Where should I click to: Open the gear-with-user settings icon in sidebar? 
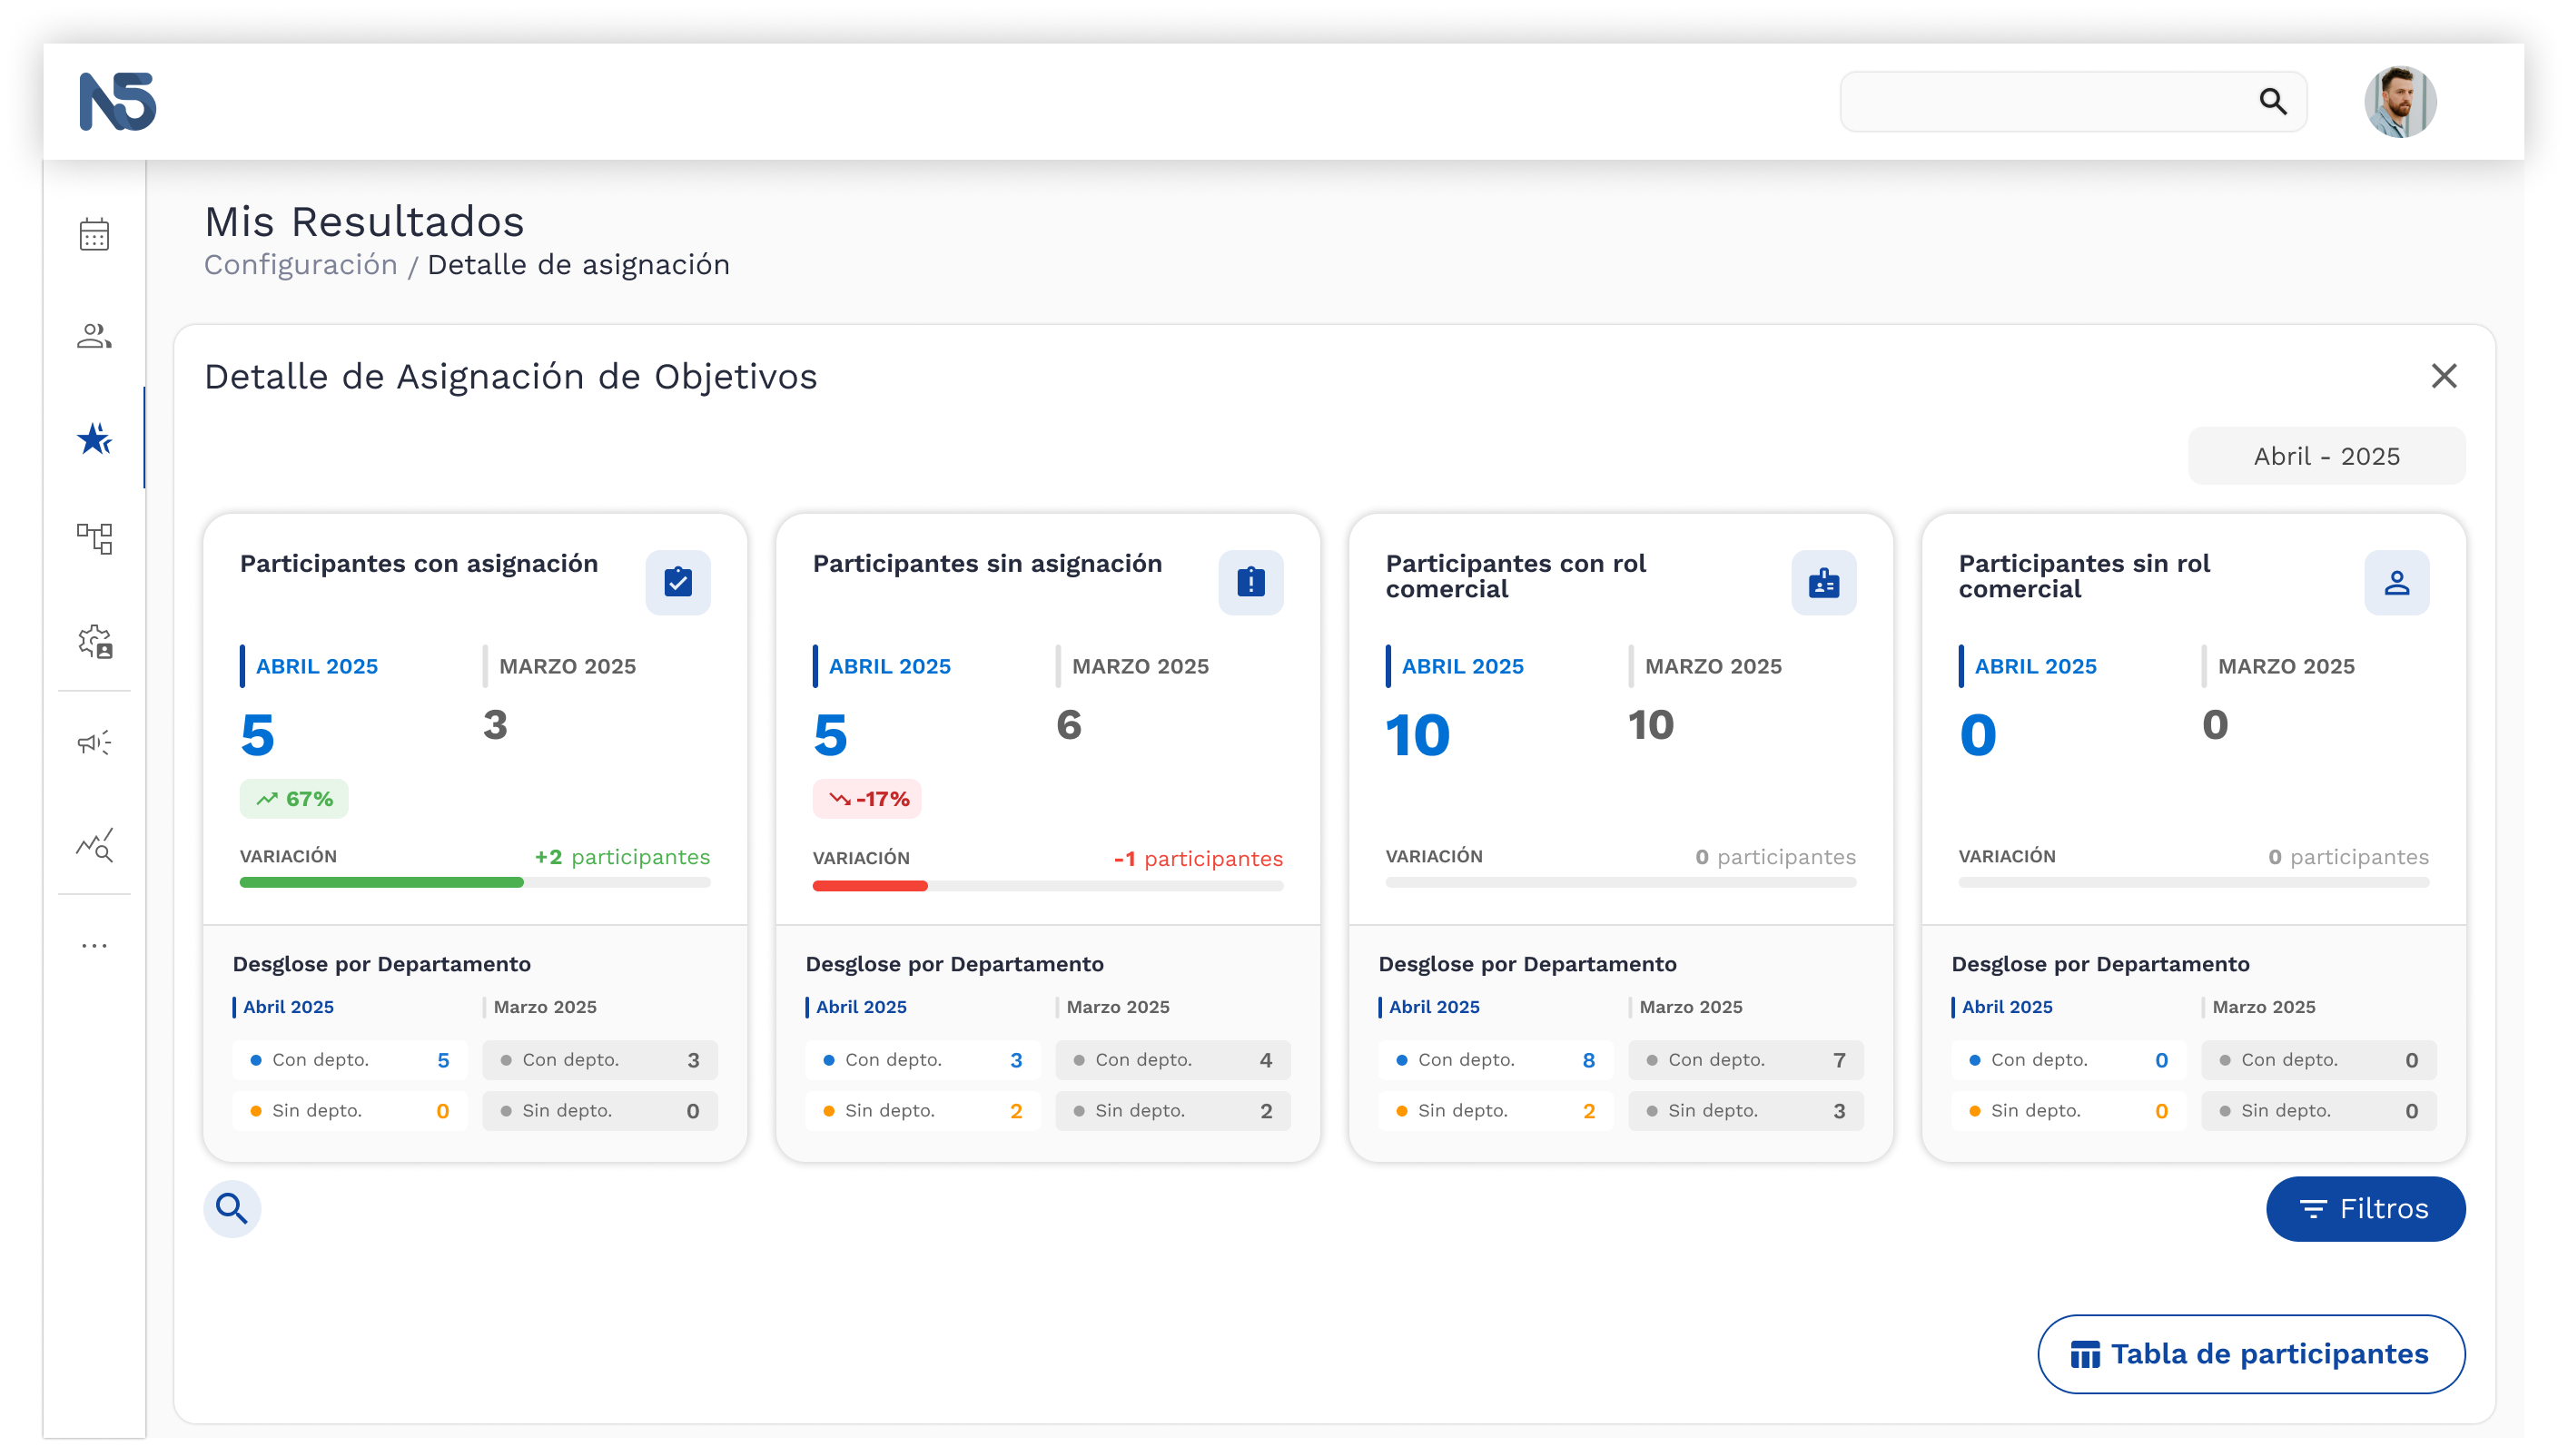point(94,641)
